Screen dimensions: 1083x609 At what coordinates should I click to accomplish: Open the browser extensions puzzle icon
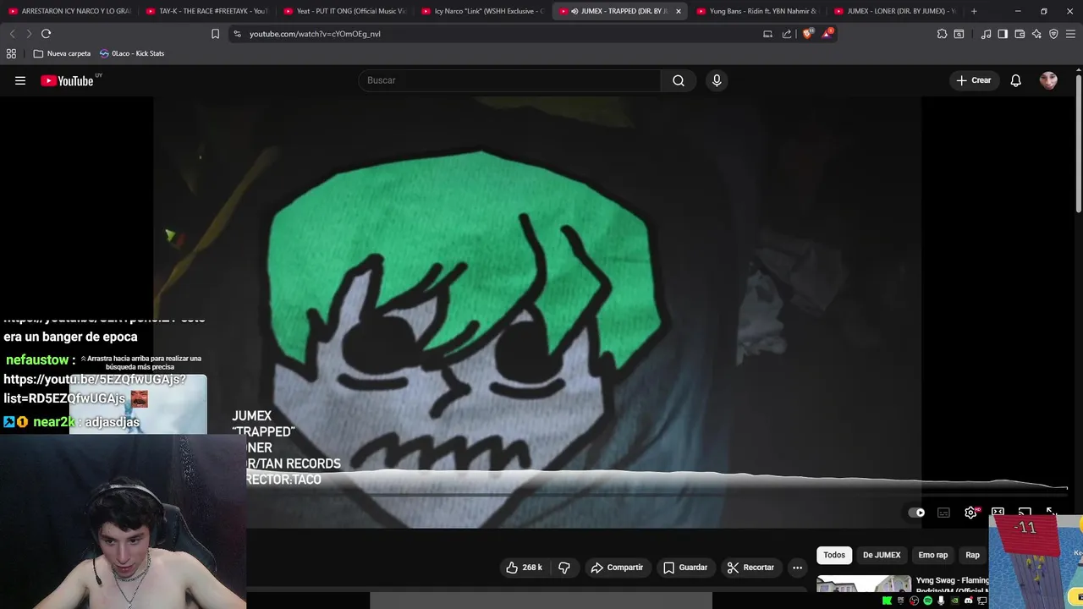pyautogui.click(x=942, y=34)
